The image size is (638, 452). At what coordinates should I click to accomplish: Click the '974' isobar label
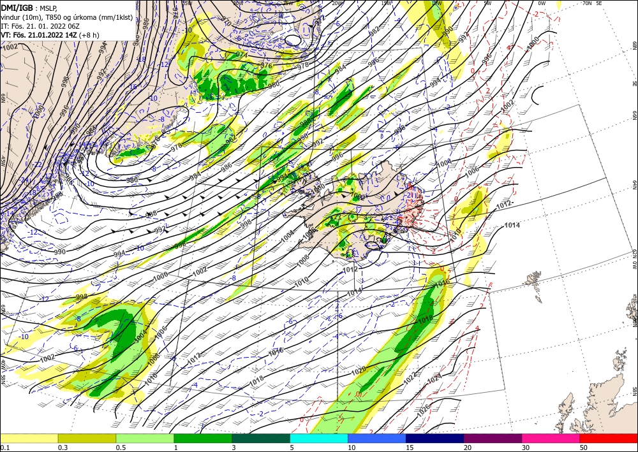[242, 55]
